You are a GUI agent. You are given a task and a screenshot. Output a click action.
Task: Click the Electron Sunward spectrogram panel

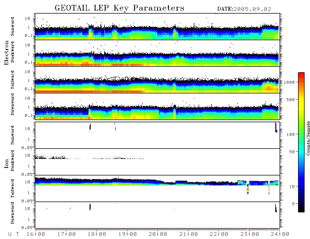click(157, 27)
